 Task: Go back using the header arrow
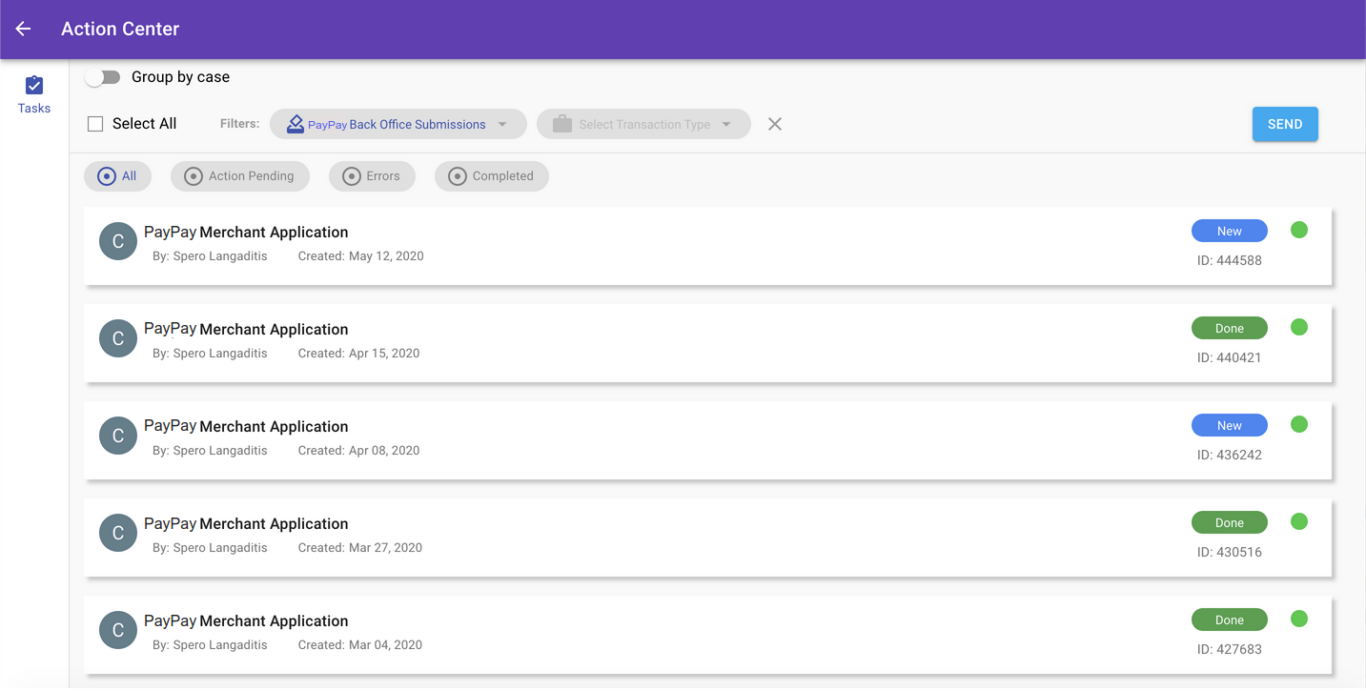point(23,29)
